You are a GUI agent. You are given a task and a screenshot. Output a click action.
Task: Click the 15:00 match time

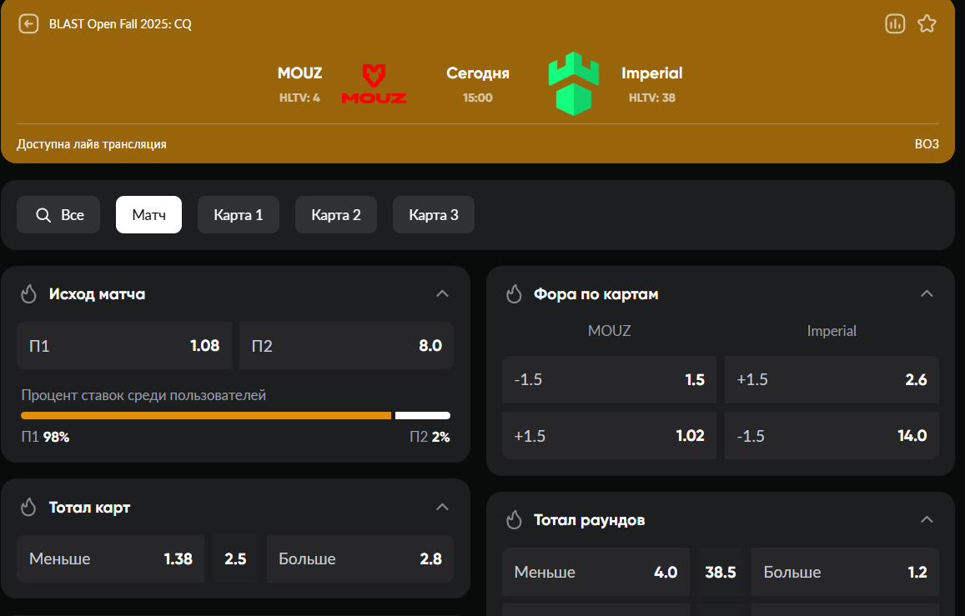478,98
